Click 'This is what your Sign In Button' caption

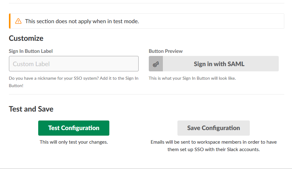192,78
